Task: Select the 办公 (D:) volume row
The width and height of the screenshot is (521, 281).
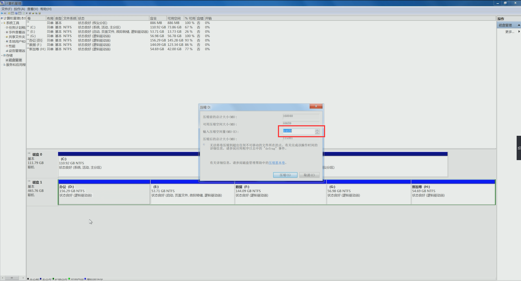Action: tap(119, 40)
